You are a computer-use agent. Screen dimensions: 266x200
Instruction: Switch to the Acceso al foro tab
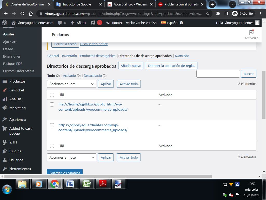130,4
